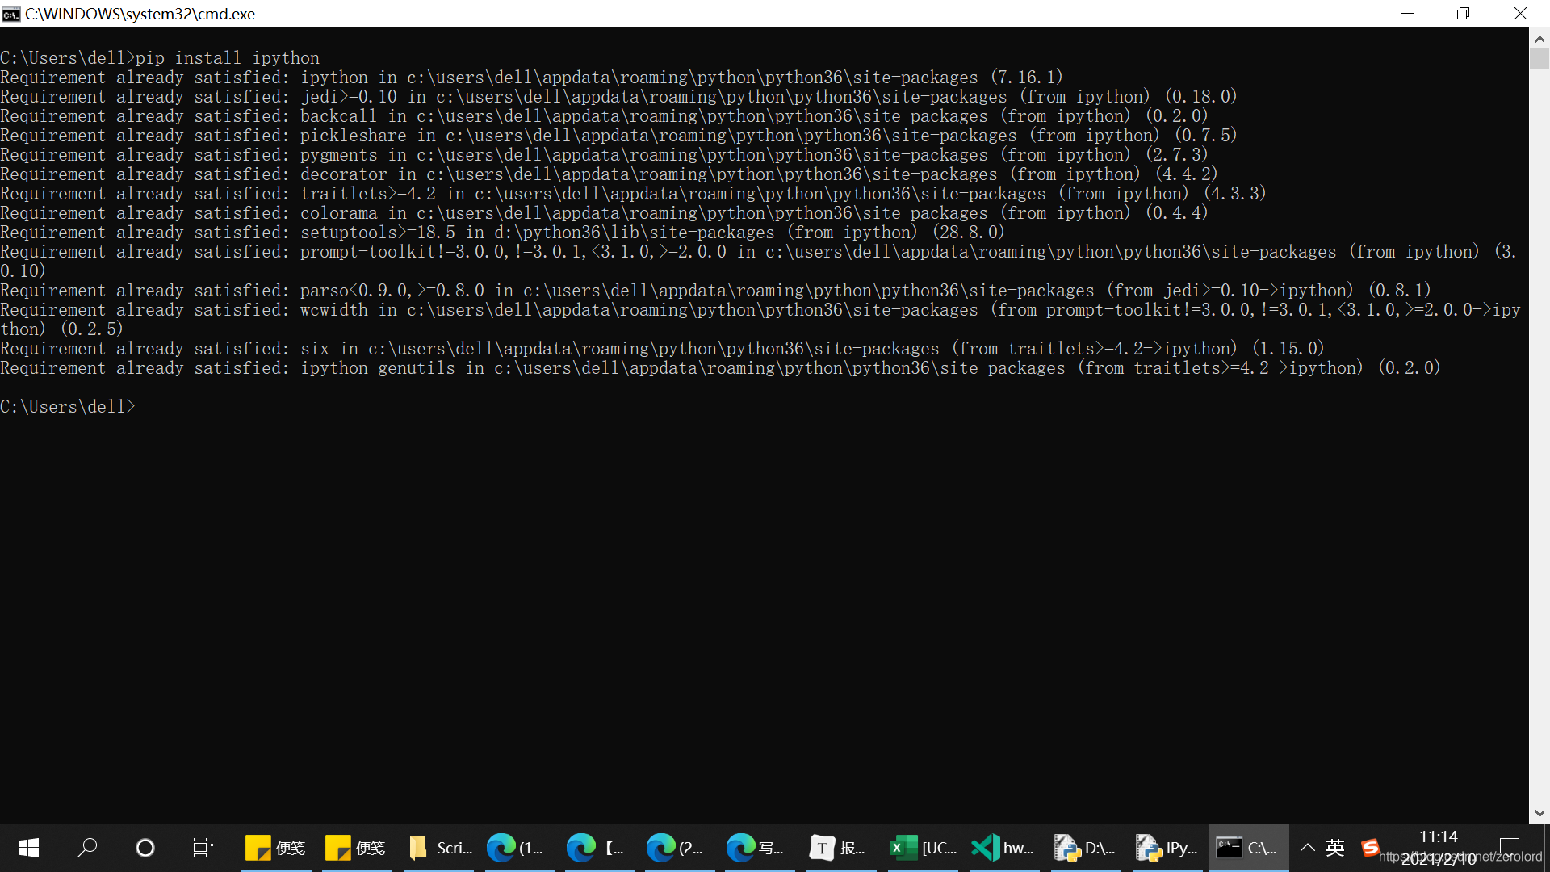The height and width of the screenshot is (872, 1550).
Task: Click the version '(7.16.1)' text
Action: pyautogui.click(x=1027, y=78)
